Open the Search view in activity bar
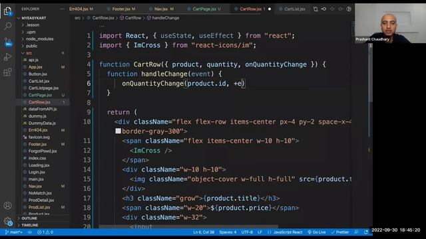 7,26
